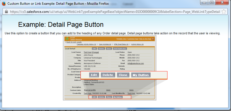Screen dimensions: 231x111
Task: Click the enlarged Edit button in the callout
Action: point(94,75)
